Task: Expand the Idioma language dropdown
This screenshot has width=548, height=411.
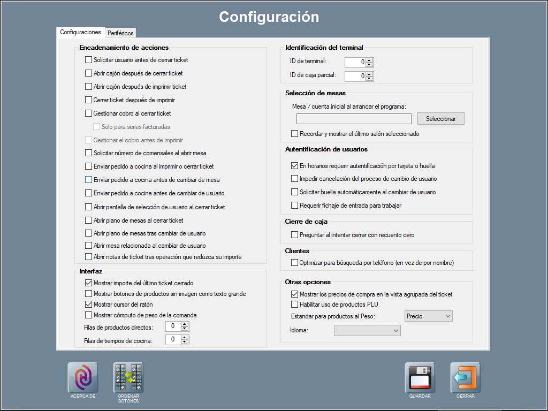Action: click(367, 331)
